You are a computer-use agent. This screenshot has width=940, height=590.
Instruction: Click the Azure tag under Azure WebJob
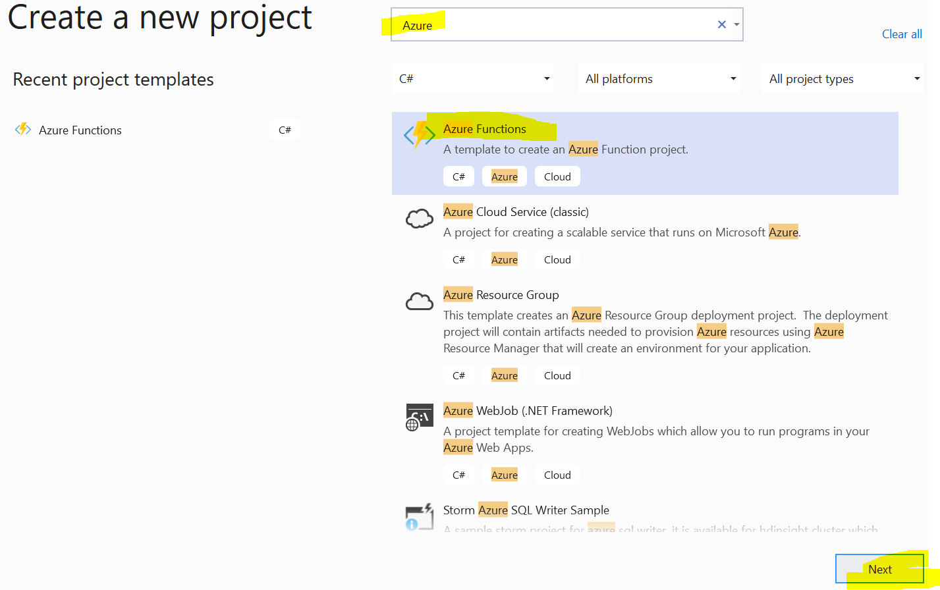(505, 475)
